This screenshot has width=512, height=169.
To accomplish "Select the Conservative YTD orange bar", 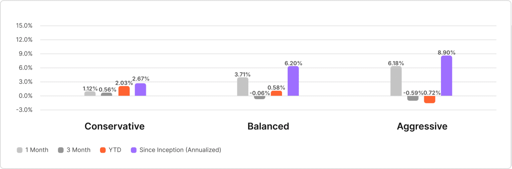I will tap(124, 91).
